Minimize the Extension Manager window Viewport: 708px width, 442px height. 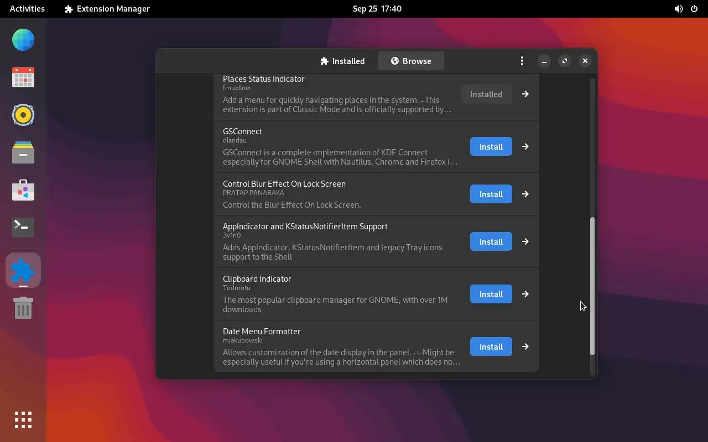(x=544, y=61)
